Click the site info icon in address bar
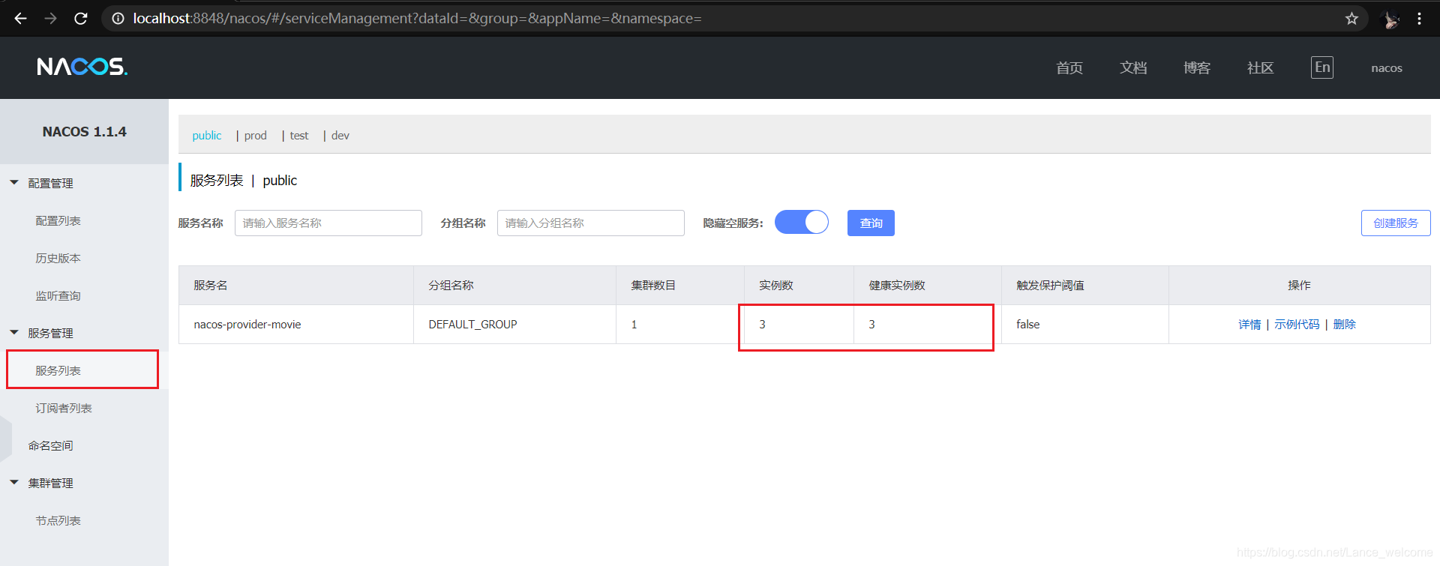This screenshot has height=566, width=1440. pyautogui.click(x=118, y=18)
